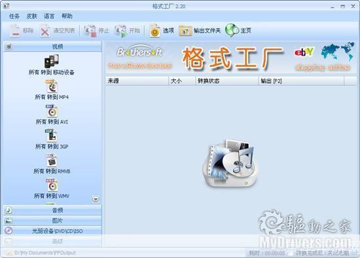Choose 所有 转到 MP4 conversion
Image resolution: width=360 pixels, height=258 pixels.
[52, 90]
